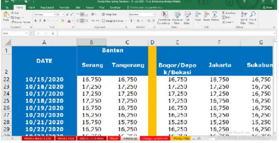The image size is (279, 143).
Task: Toggle Underline formatting
Action: (x=45, y=21)
